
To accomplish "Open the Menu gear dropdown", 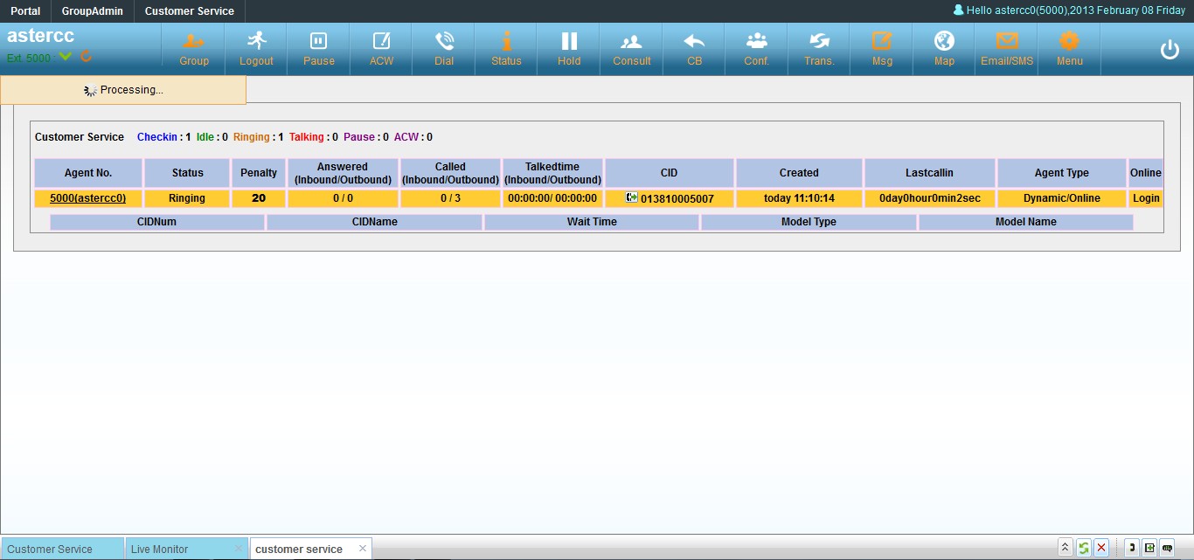I will point(1069,48).
